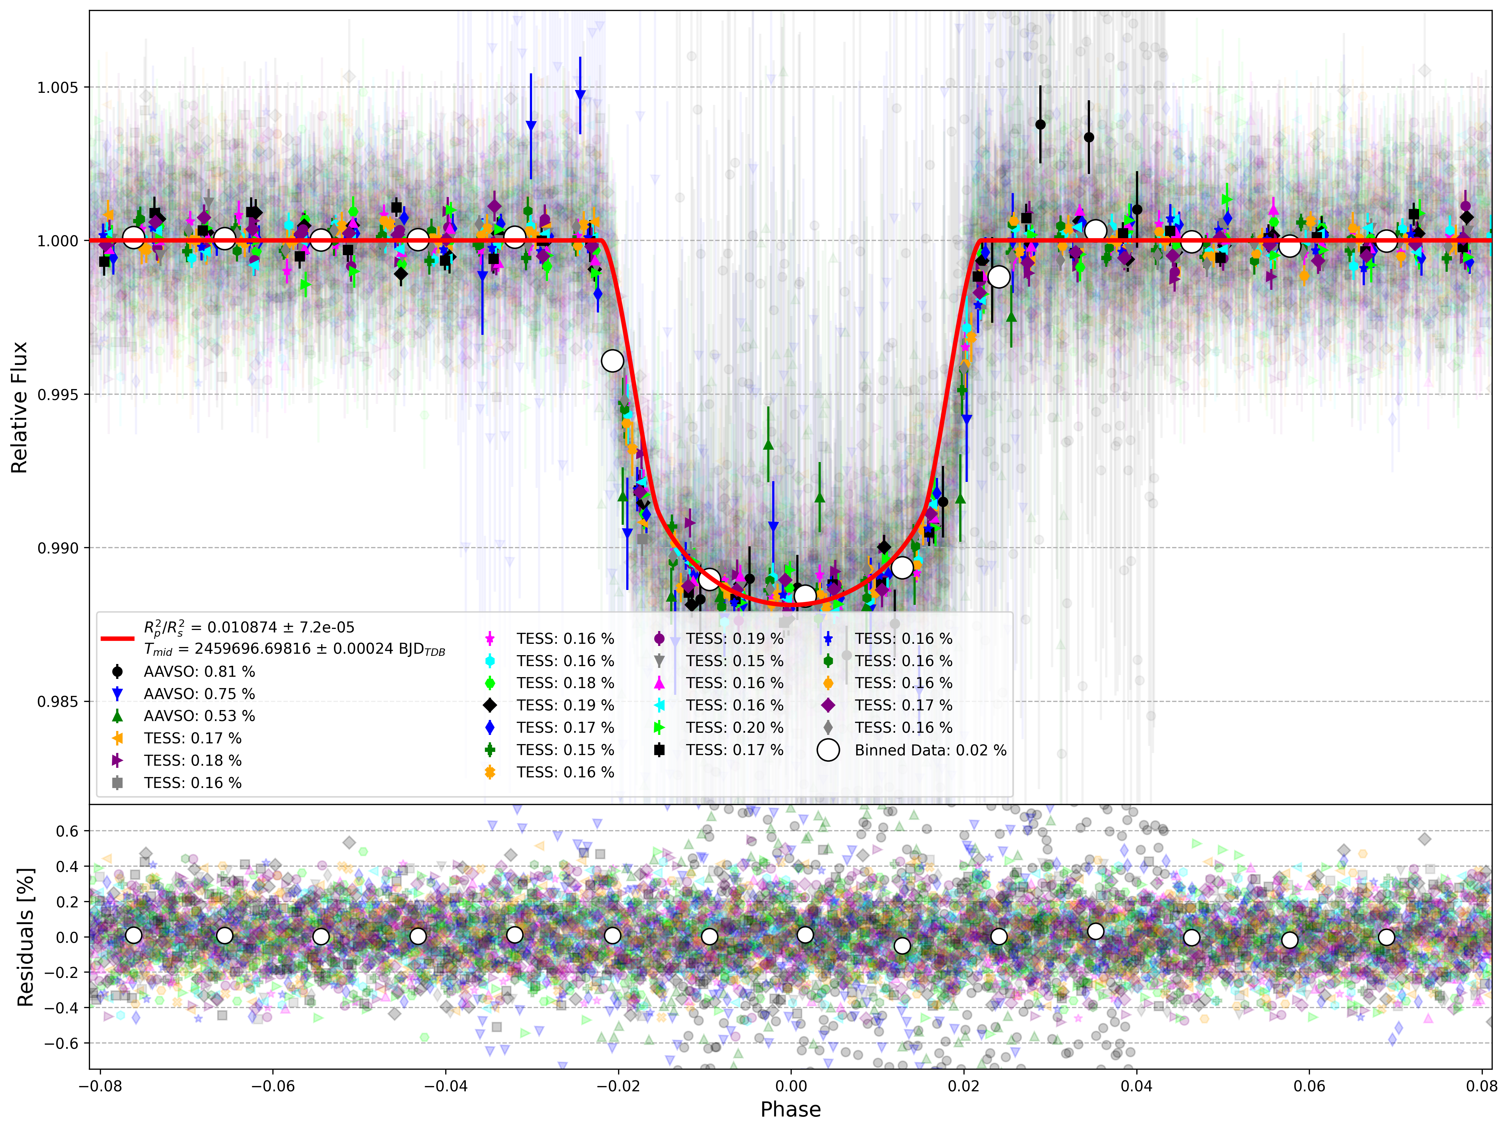Click the Rp²/Rs² = 0.010874 legend text
This screenshot has width=1509, height=1131.
(x=249, y=628)
